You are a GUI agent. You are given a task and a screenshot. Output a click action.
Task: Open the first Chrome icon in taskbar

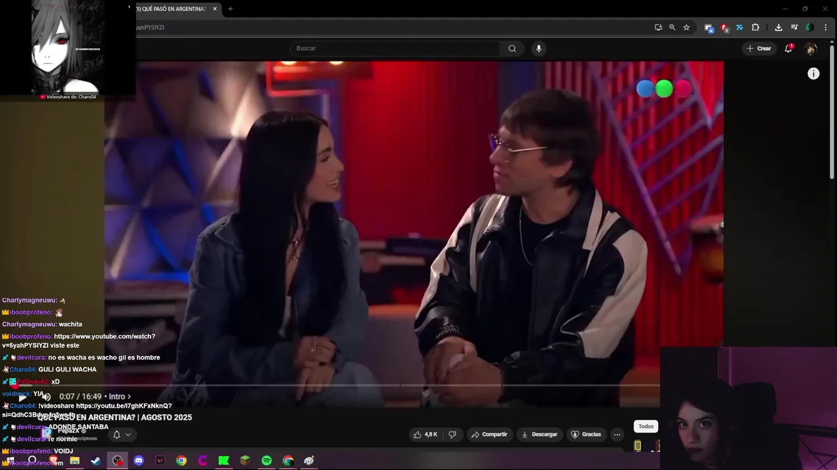pyautogui.click(x=181, y=460)
